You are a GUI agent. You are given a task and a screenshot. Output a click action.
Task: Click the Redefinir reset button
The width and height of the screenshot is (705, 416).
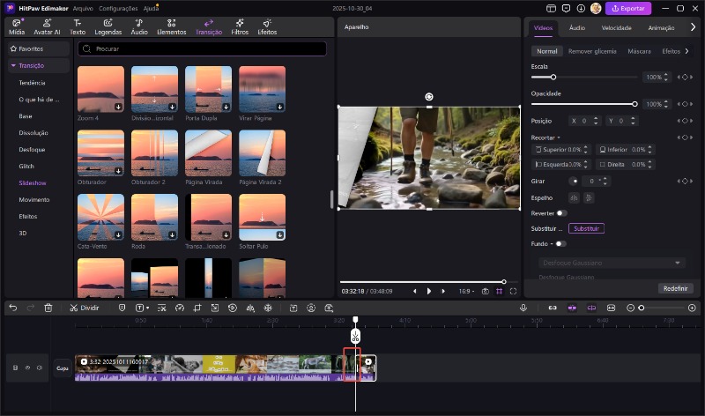pos(674,288)
